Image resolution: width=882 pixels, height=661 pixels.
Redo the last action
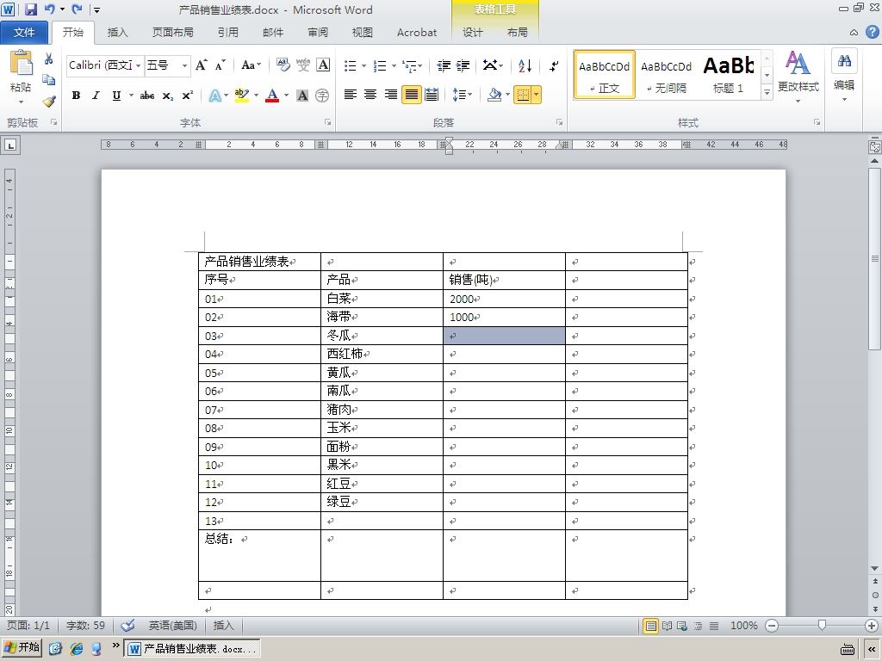click(x=77, y=9)
